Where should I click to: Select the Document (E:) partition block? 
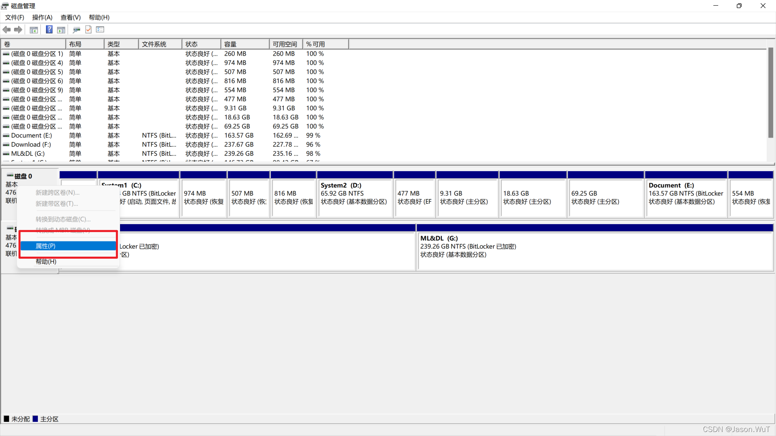[x=686, y=195]
